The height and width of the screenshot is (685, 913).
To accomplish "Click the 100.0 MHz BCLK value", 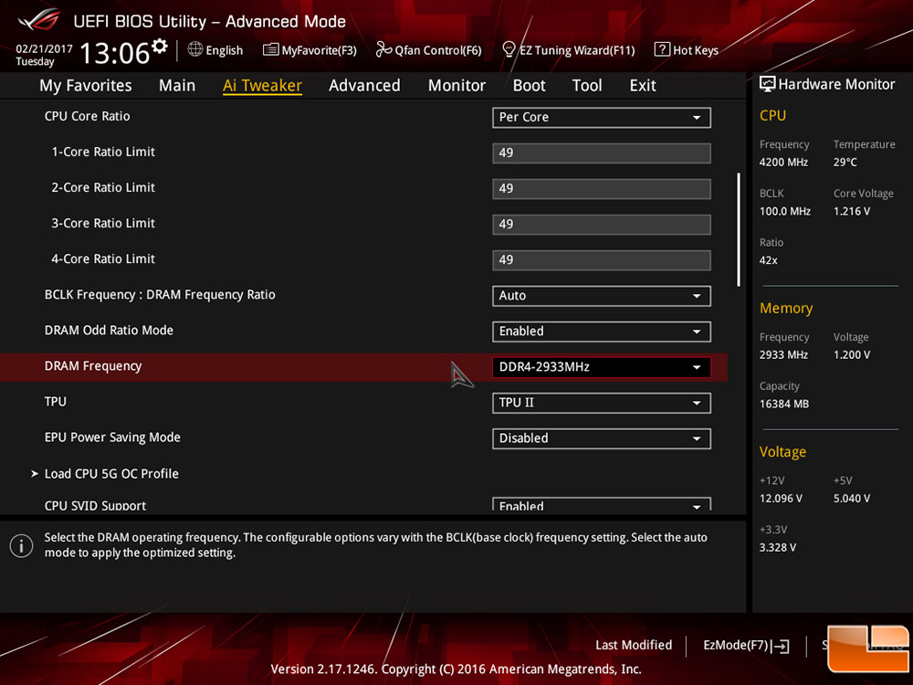I will [x=785, y=211].
